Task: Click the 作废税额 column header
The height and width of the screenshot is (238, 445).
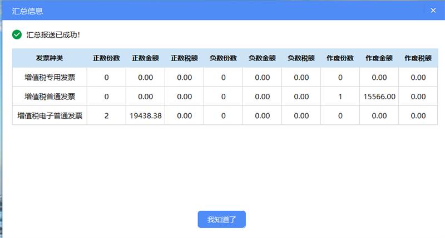Action: pyautogui.click(x=418, y=58)
